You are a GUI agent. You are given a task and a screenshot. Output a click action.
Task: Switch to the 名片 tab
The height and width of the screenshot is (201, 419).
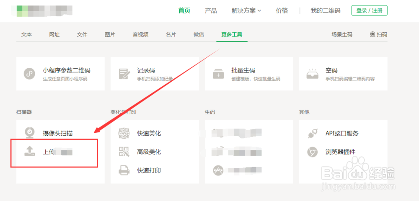pos(171,34)
